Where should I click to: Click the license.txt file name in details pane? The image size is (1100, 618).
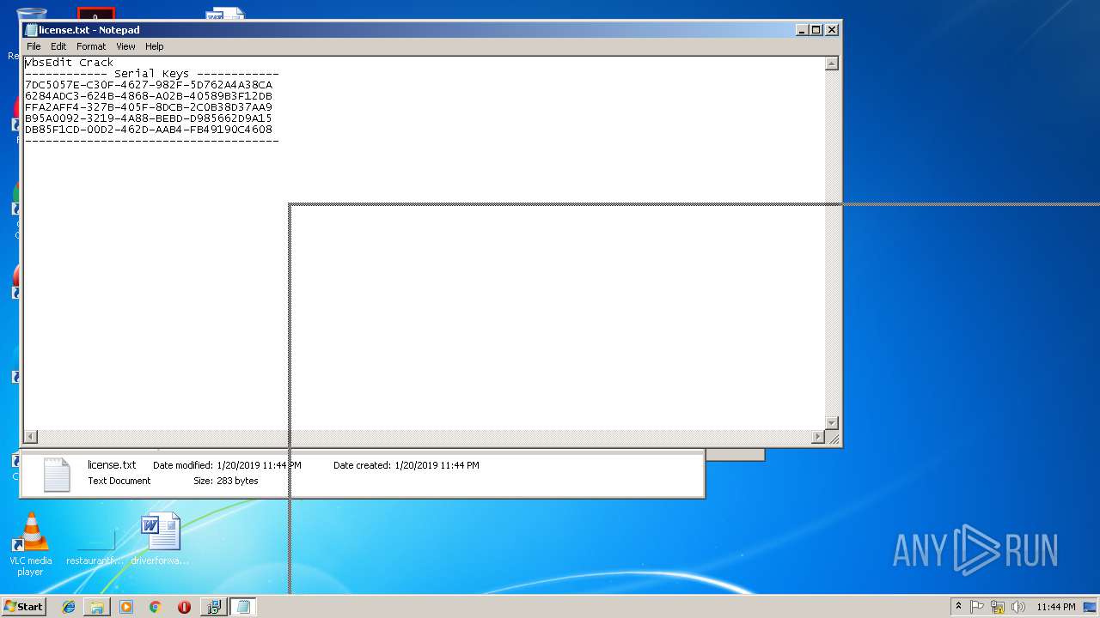[112, 464]
